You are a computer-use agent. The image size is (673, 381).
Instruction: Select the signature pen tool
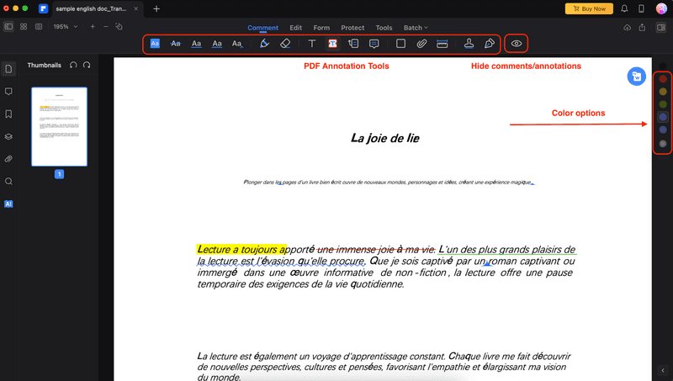pyautogui.click(x=490, y=43)
